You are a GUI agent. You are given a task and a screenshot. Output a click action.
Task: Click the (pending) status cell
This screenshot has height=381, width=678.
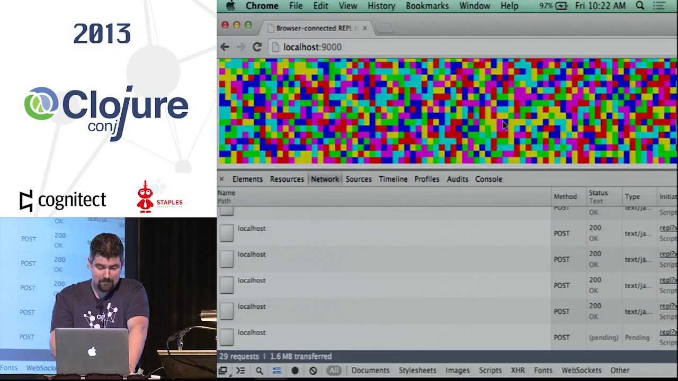[x=603, y=338]
